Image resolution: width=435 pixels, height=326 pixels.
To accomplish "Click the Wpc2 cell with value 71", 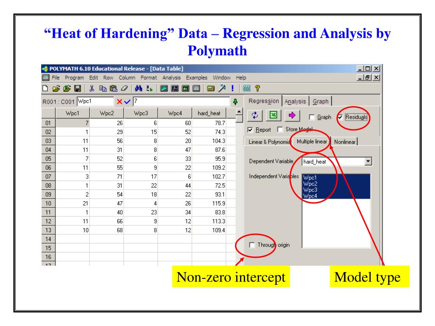I will [107, 177].
